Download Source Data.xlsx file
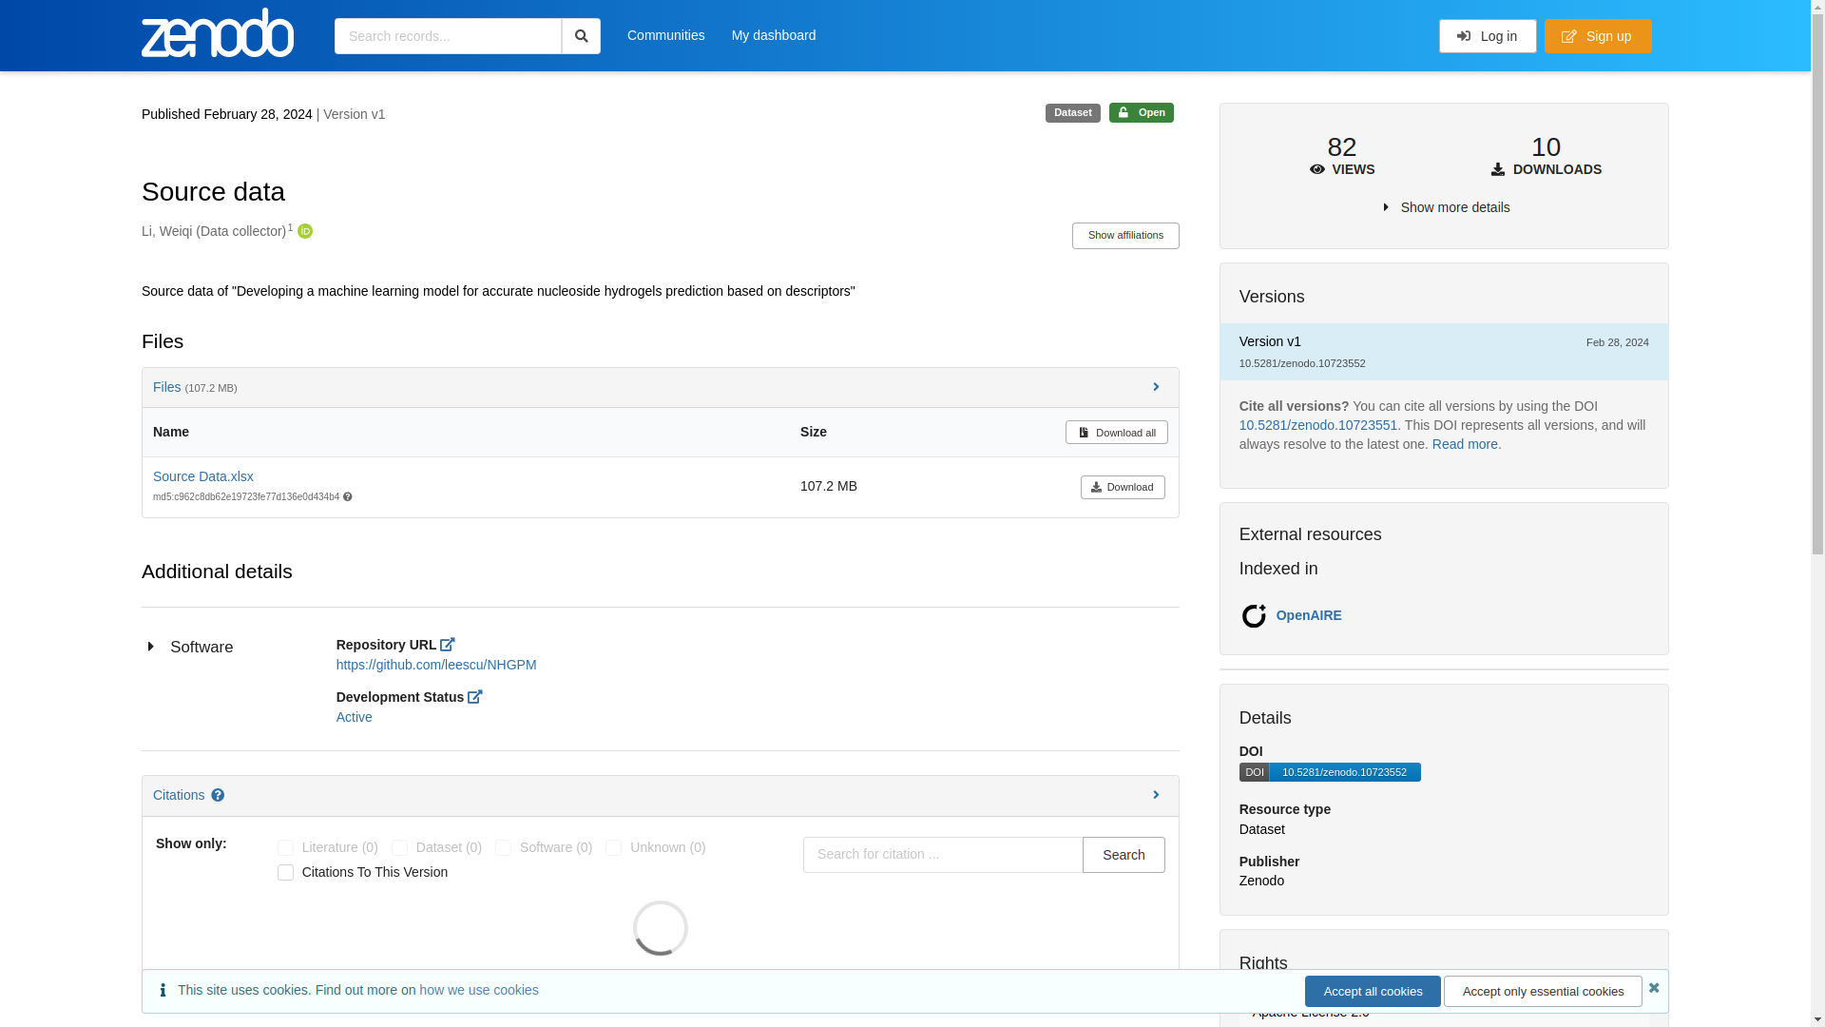1825x1027 pixels. click(x=1123, y=487)
